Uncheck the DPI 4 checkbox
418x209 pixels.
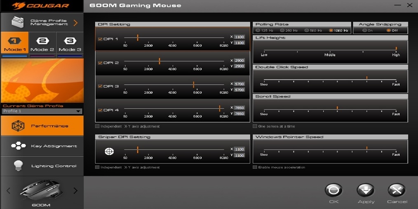pos(100,110)
